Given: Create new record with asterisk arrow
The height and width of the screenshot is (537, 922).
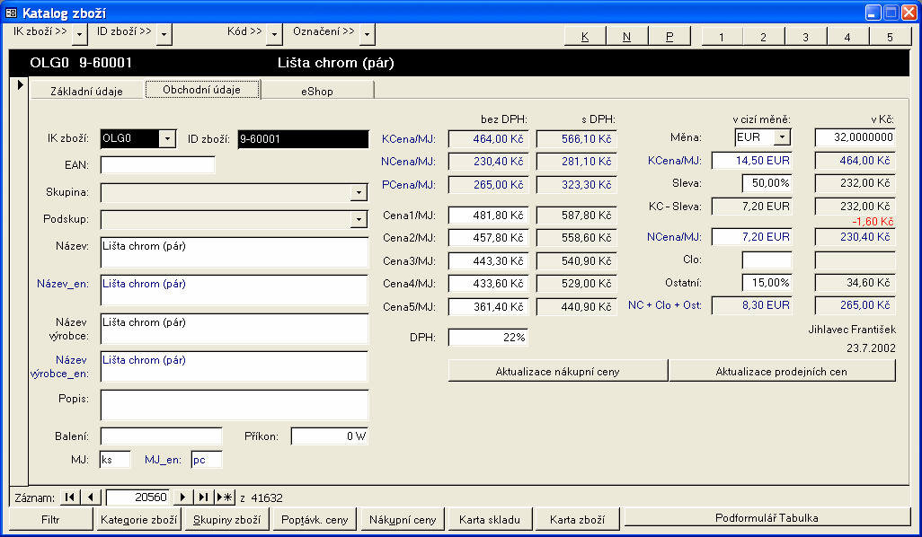Looking at the screenshot, I should click(x=225, y=497).
